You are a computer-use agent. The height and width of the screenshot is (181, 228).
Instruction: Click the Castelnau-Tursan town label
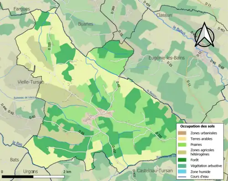click(155, 171)
